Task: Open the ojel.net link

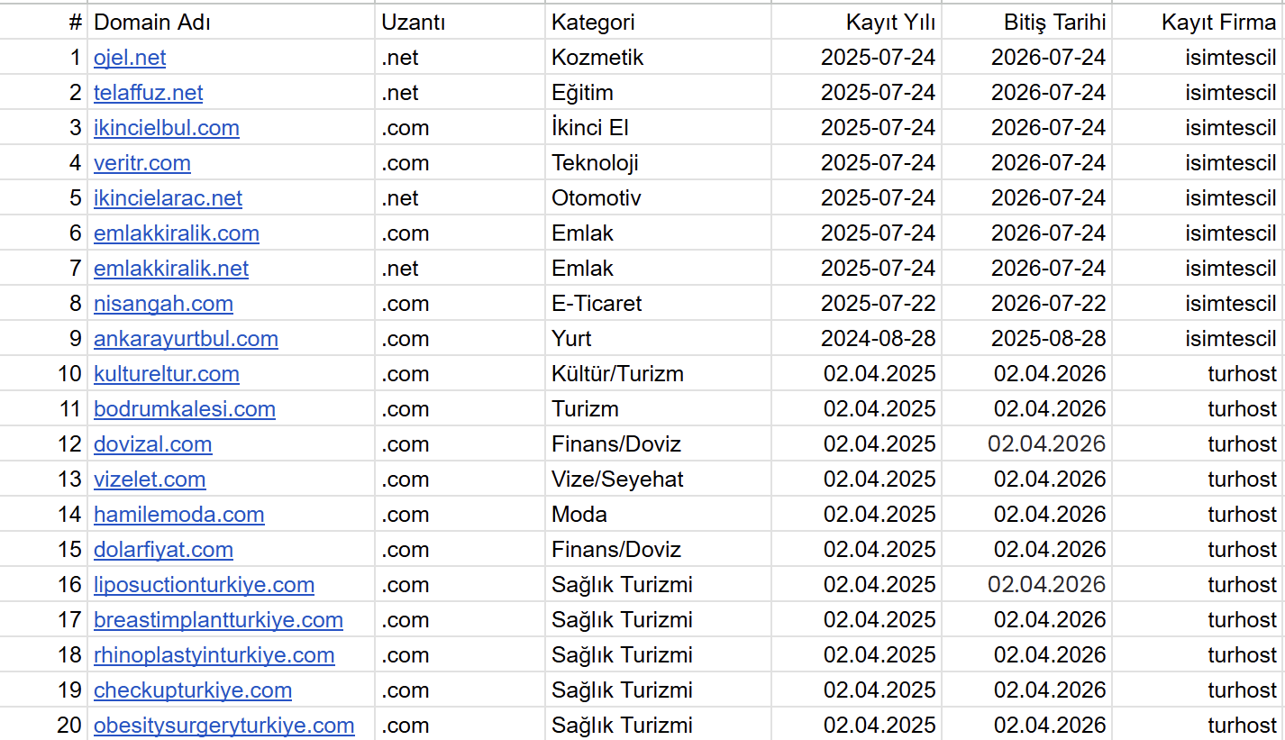Action: pos(130,58)
